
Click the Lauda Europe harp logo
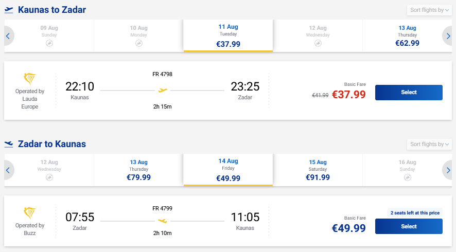pyautogui.click(x=30, y=79)
